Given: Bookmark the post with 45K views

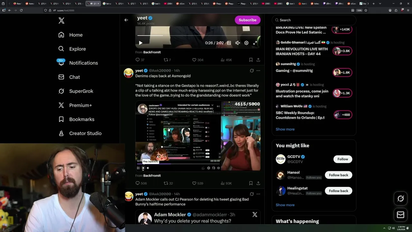Looking at the screenshot, I should (x=251, y=60).
